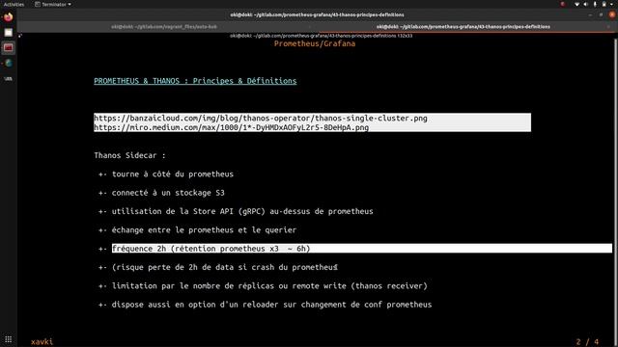The height and width of the screenshot is (347, 618).
Task: Click the 'xavki' footer text
Action: [x=42, y=341]
